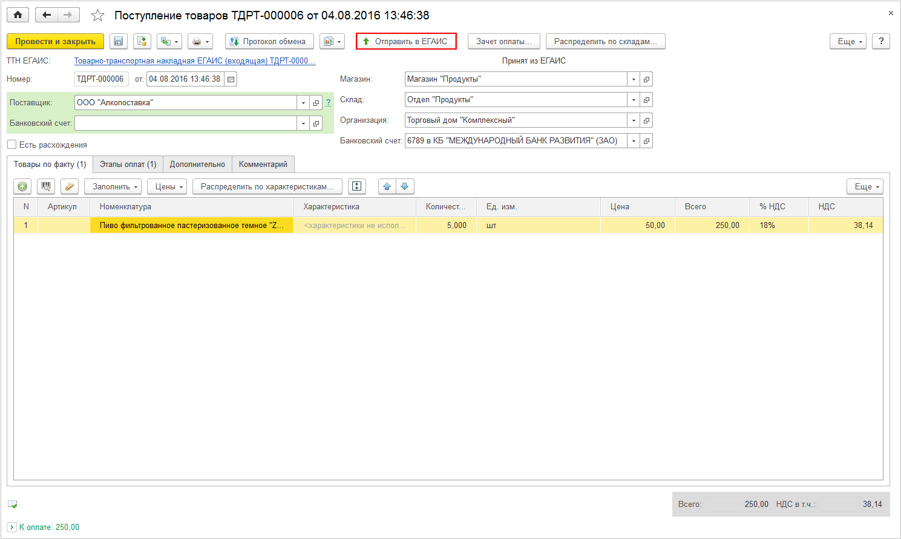This screenshot has height=539, width=901.
Task: Select the Пиво фильтрованное nomenclature cell
Action: [x=192, y=225]
